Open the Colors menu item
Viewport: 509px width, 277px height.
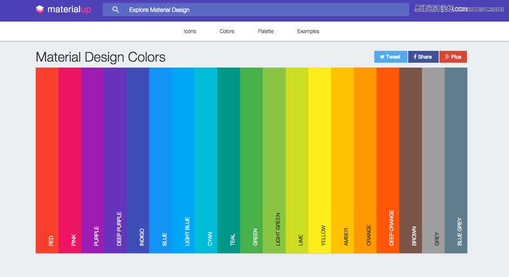coord(227,31)
